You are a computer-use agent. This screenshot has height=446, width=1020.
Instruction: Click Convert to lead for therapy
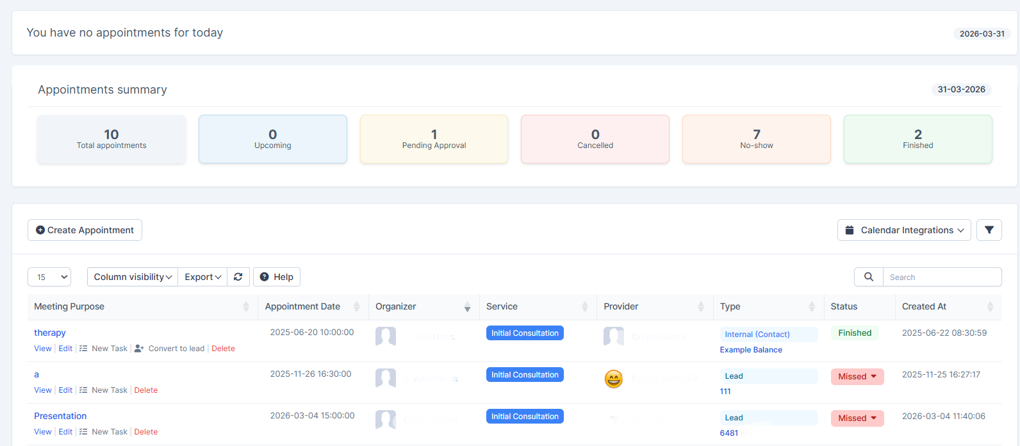pos(176,349)
